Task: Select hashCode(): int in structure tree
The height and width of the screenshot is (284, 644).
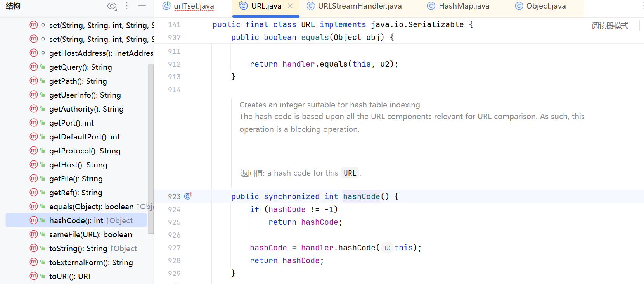Action: point(76,220)
